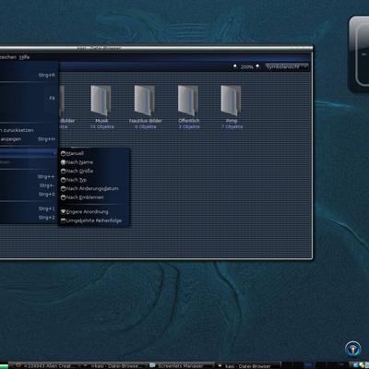Select the Nach Größe sort option

[93, 171]
